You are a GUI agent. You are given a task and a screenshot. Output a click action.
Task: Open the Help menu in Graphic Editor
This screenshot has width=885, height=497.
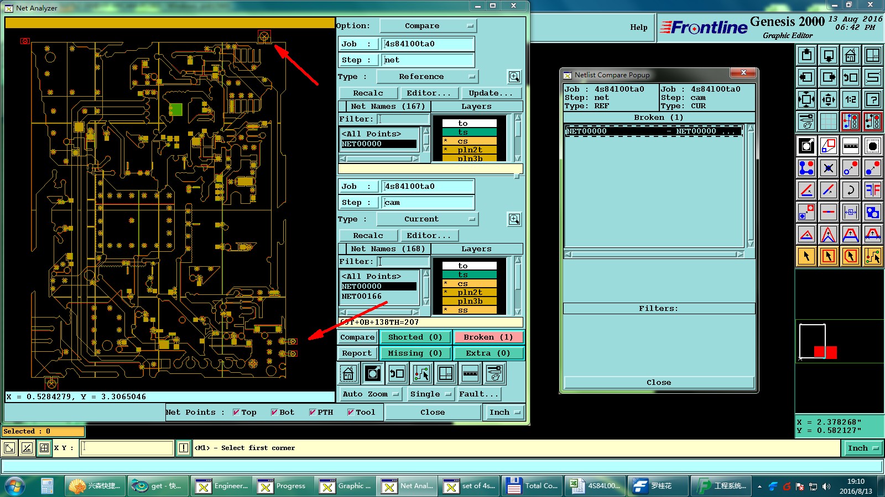click(638, 28)
